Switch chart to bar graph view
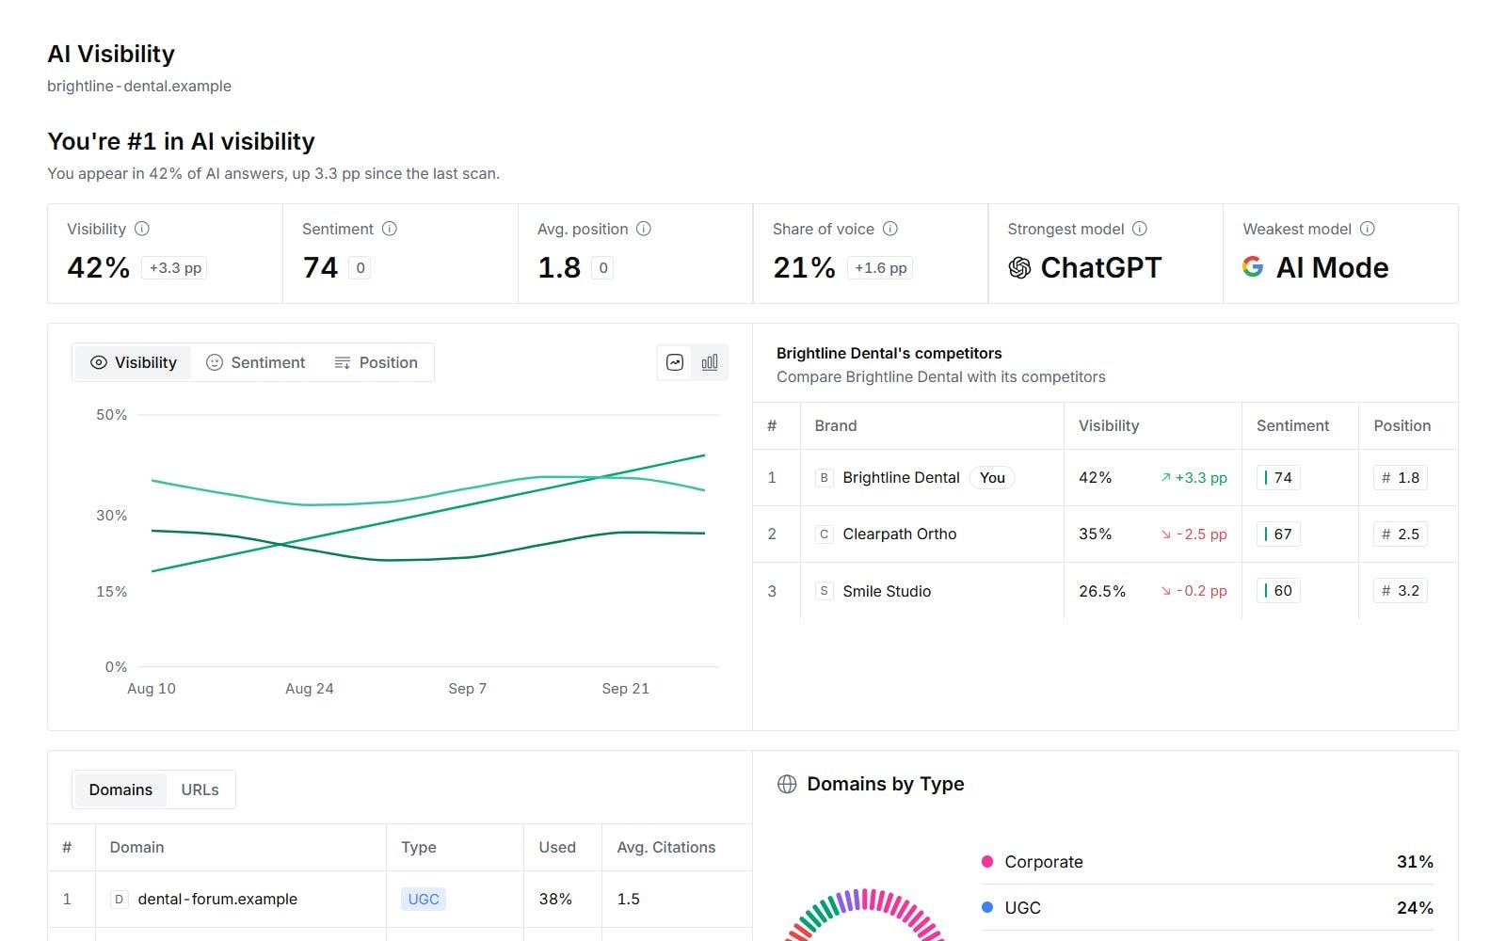The width and height of the screenshot is (1506, 941). click(710, 362)
